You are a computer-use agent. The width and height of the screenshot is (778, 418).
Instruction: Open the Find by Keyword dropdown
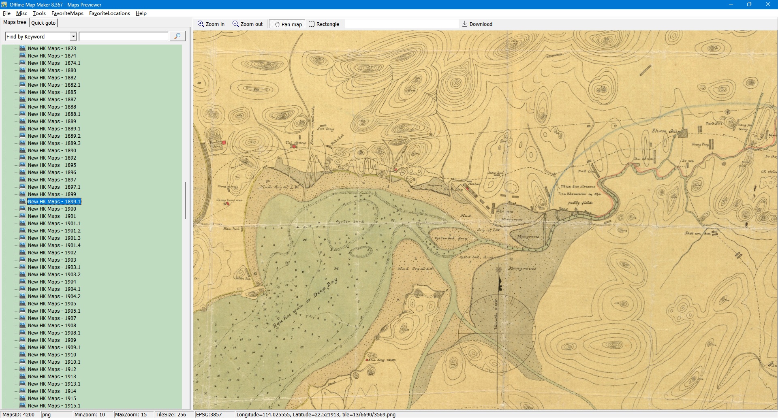(x=73, y=36)
